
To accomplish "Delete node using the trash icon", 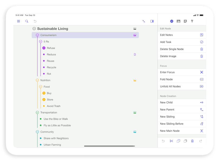I will coord(193,141).
